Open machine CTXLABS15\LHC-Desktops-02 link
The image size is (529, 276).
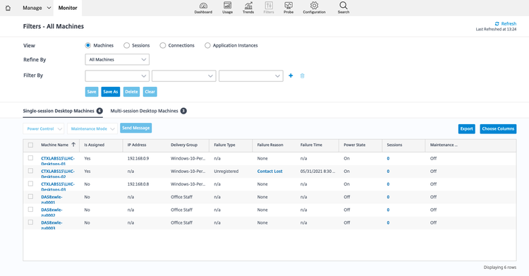pos(58,174)
